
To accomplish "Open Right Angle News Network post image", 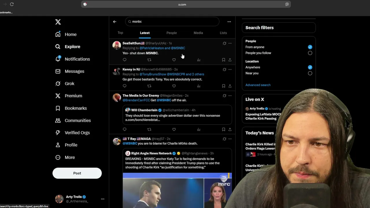I will (x=177, y=190).
